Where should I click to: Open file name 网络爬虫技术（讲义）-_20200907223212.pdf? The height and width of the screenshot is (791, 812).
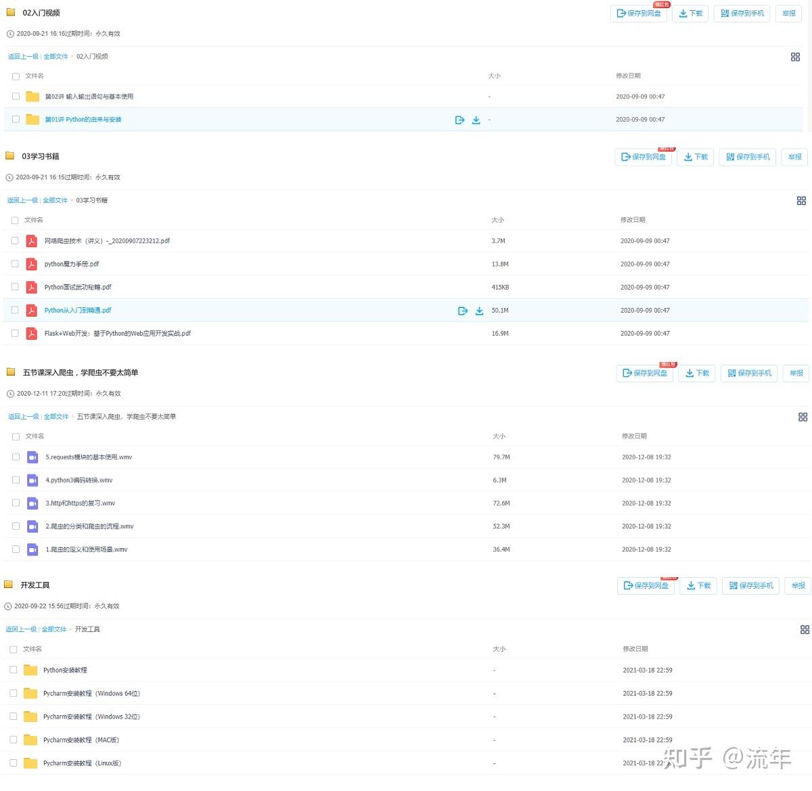coord(107,241)
